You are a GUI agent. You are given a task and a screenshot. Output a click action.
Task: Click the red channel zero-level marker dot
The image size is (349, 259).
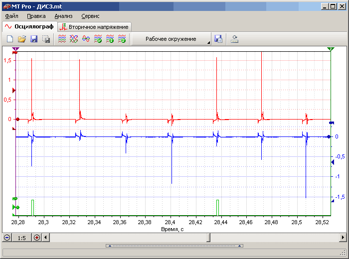click(17, 120)
